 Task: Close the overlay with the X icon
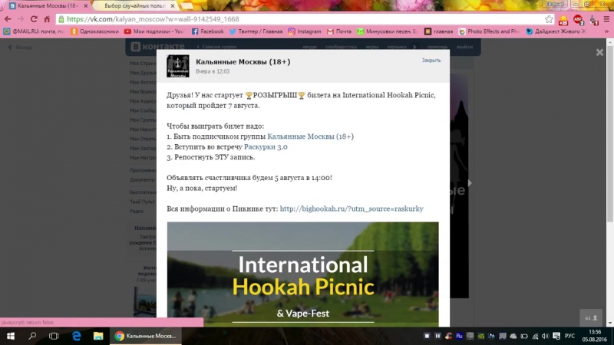599,52
